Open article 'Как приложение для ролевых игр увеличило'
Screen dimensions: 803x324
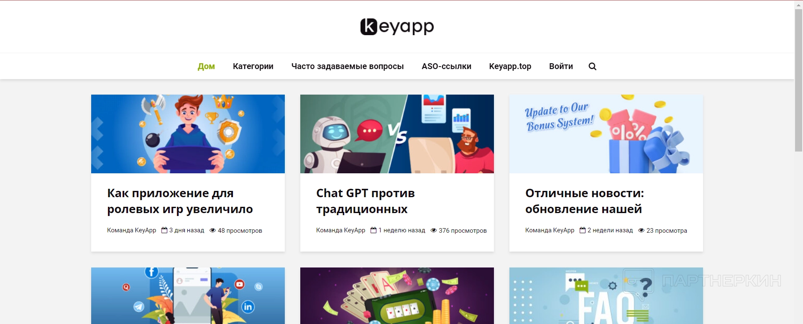[180, 201]
